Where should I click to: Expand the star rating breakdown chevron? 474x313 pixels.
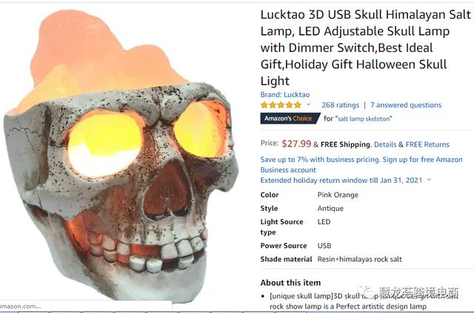coord(308,104)
